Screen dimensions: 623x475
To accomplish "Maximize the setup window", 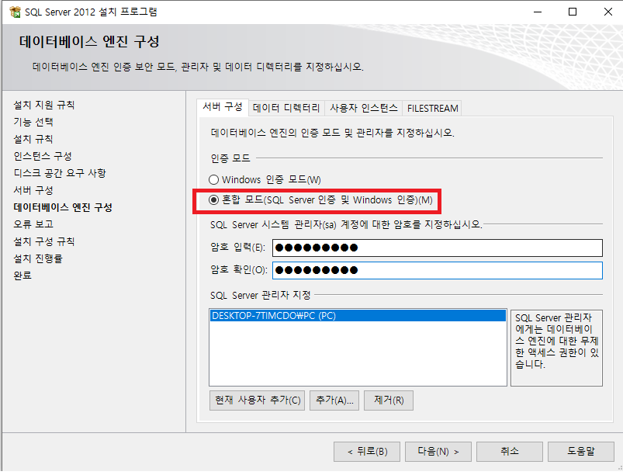I will click(x=573, y=12).
